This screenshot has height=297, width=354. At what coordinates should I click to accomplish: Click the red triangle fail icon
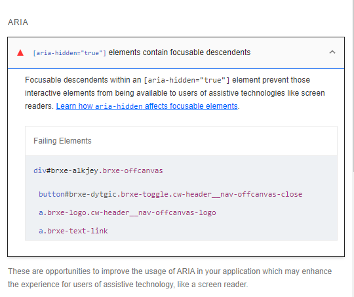(20, 52)
